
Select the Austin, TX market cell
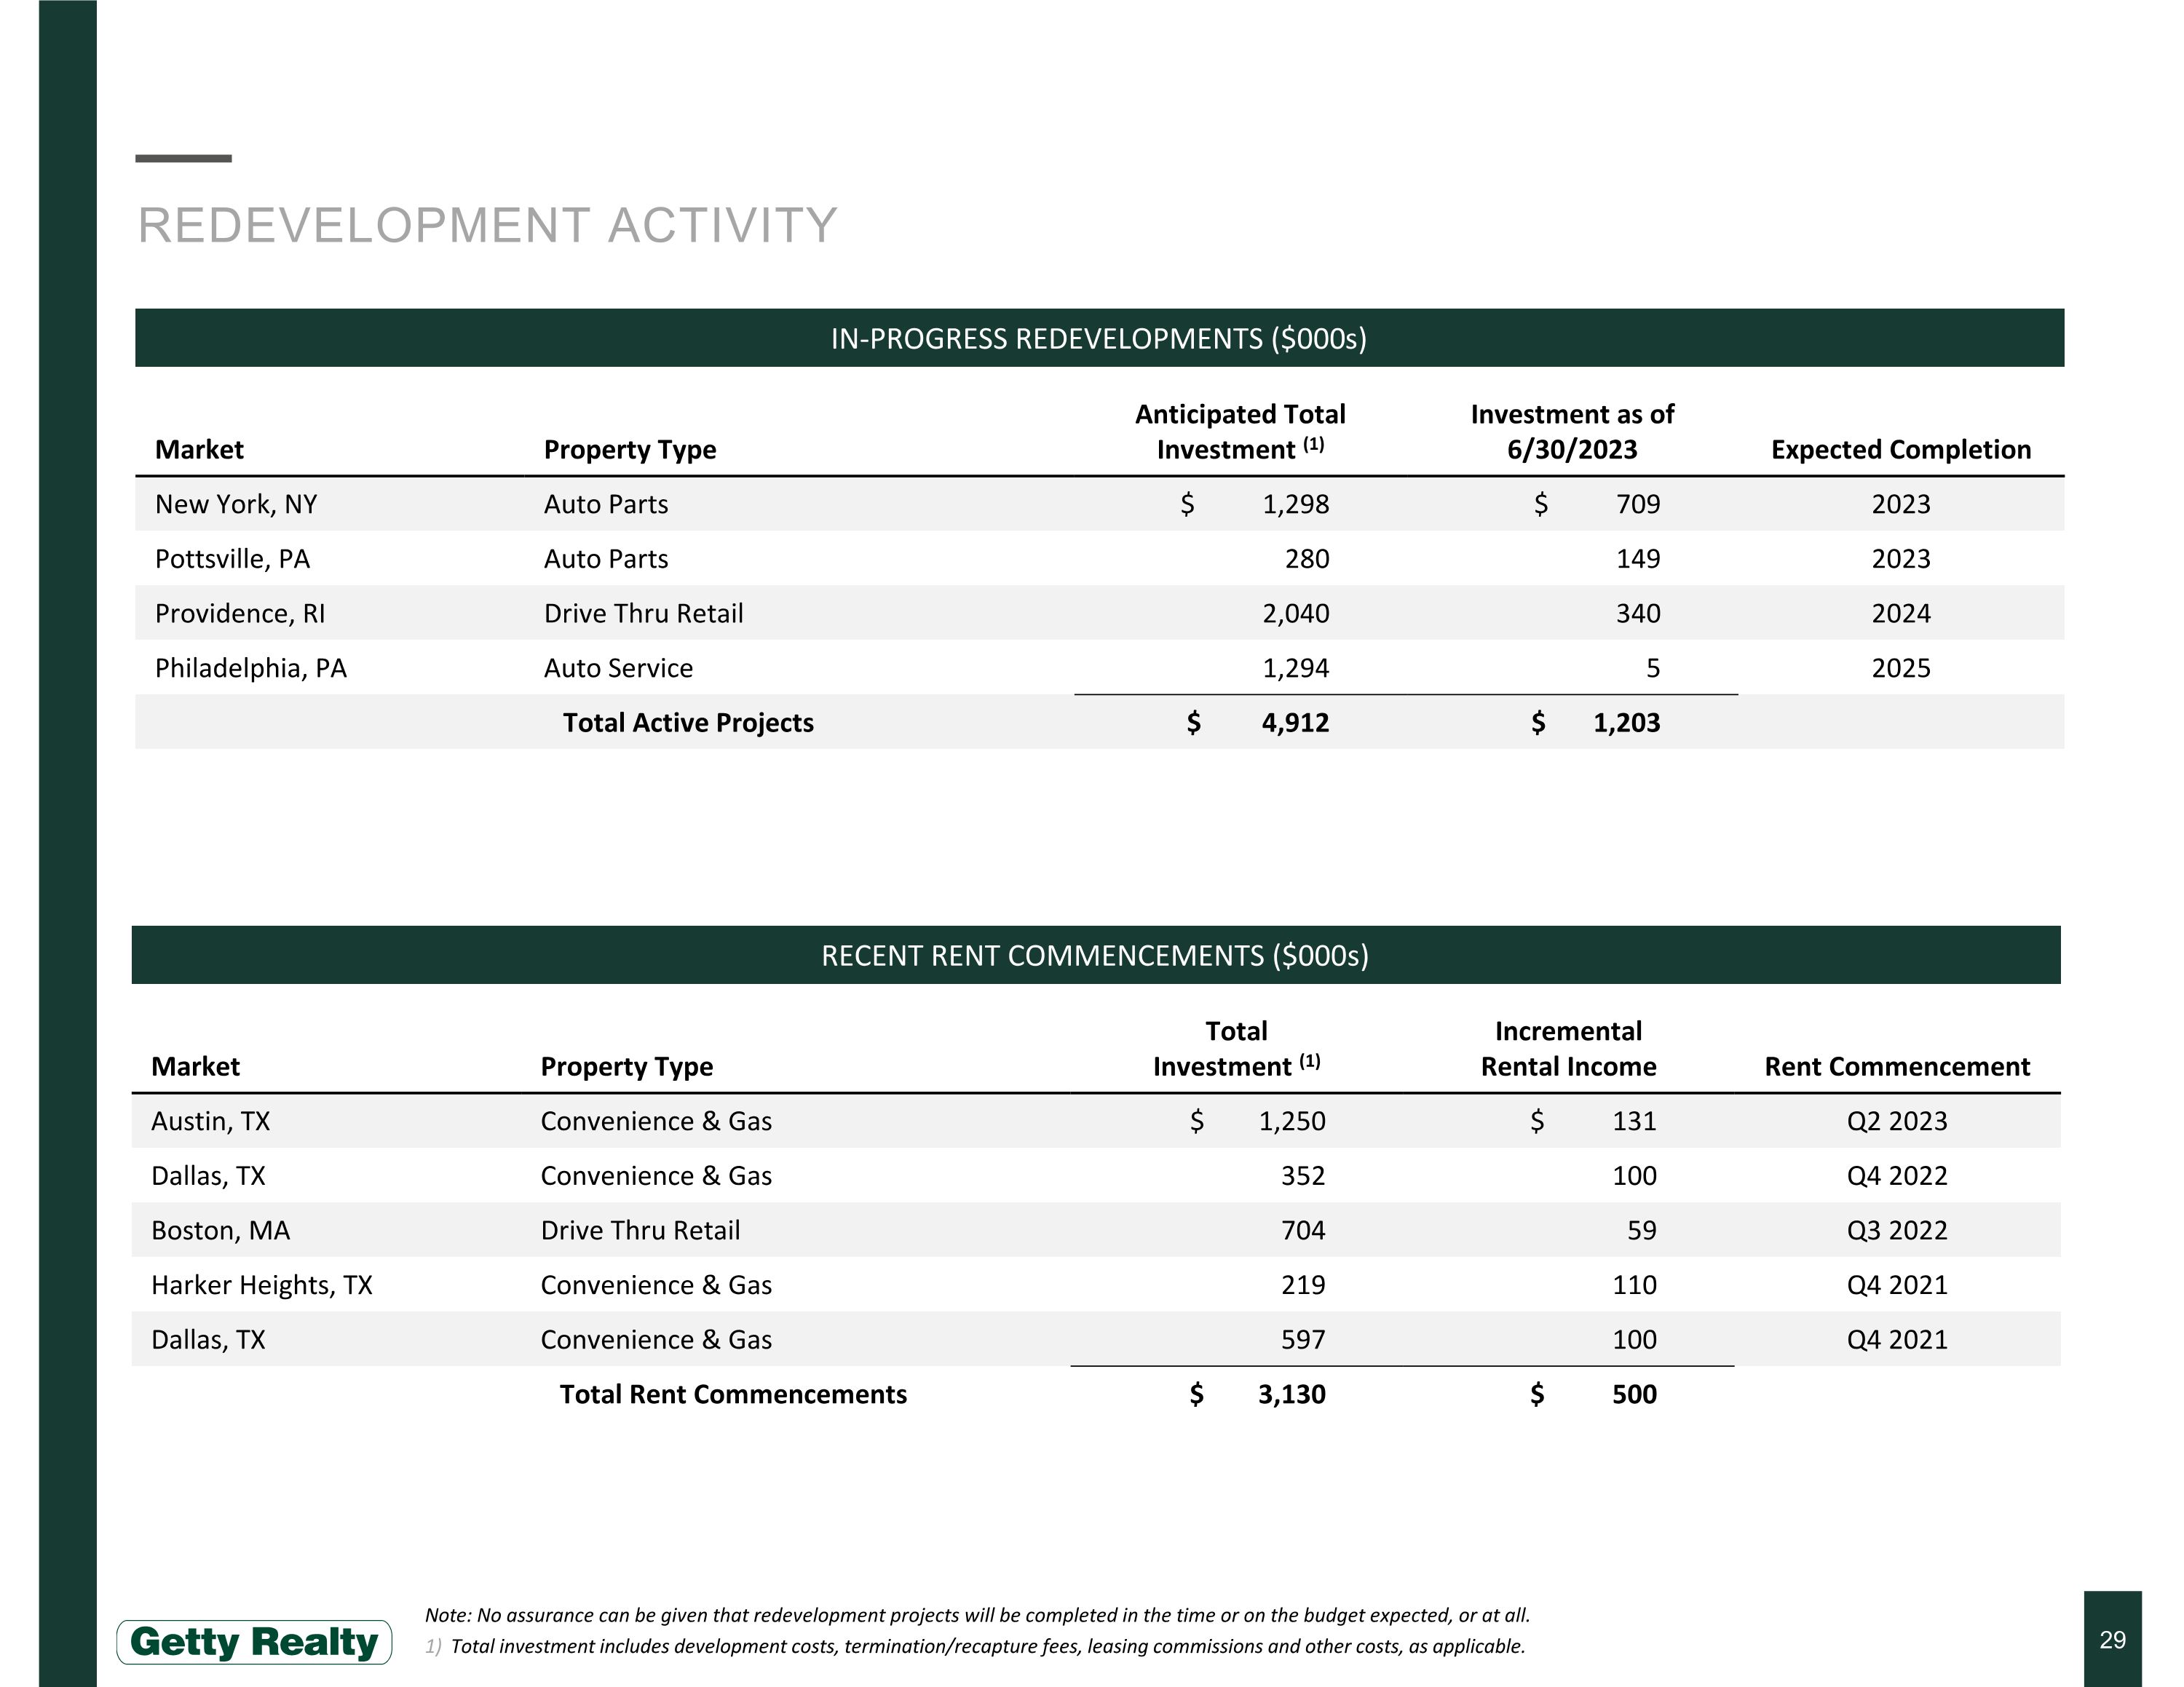point(211,1122)
